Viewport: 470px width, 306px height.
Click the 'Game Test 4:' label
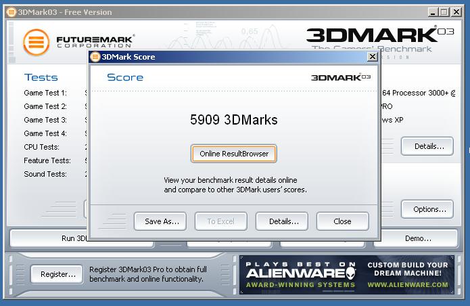(x=45, y=133)
